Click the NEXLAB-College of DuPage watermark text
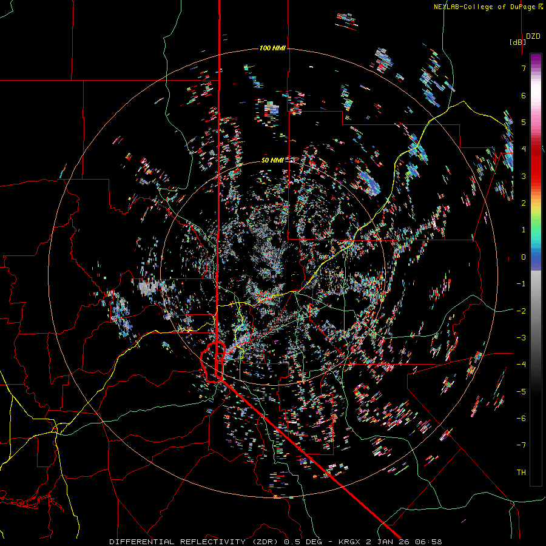This screenshot has width=546, height=546. 488,7
